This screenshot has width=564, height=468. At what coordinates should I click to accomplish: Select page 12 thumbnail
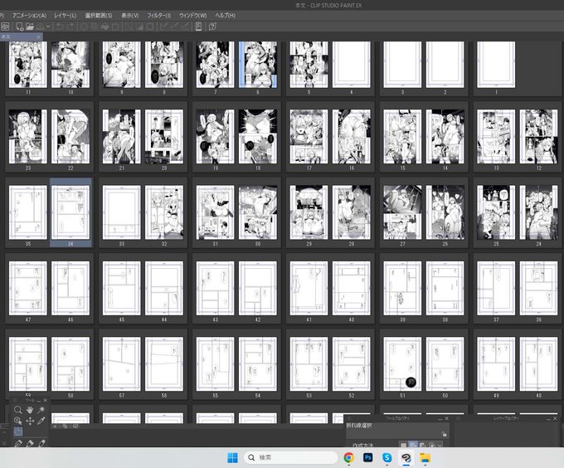(538, 137)
